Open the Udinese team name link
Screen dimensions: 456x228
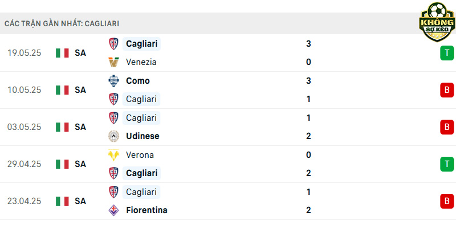point(142,136)
